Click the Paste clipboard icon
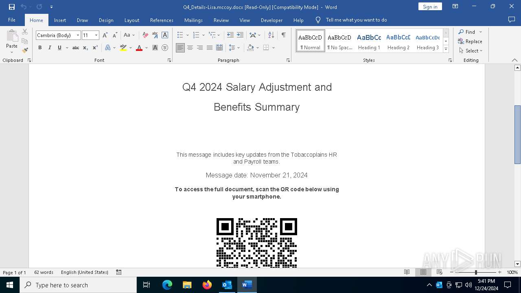 click(x=12, y=36)
